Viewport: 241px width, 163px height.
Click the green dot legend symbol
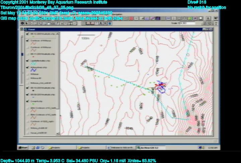coord(33,104)
